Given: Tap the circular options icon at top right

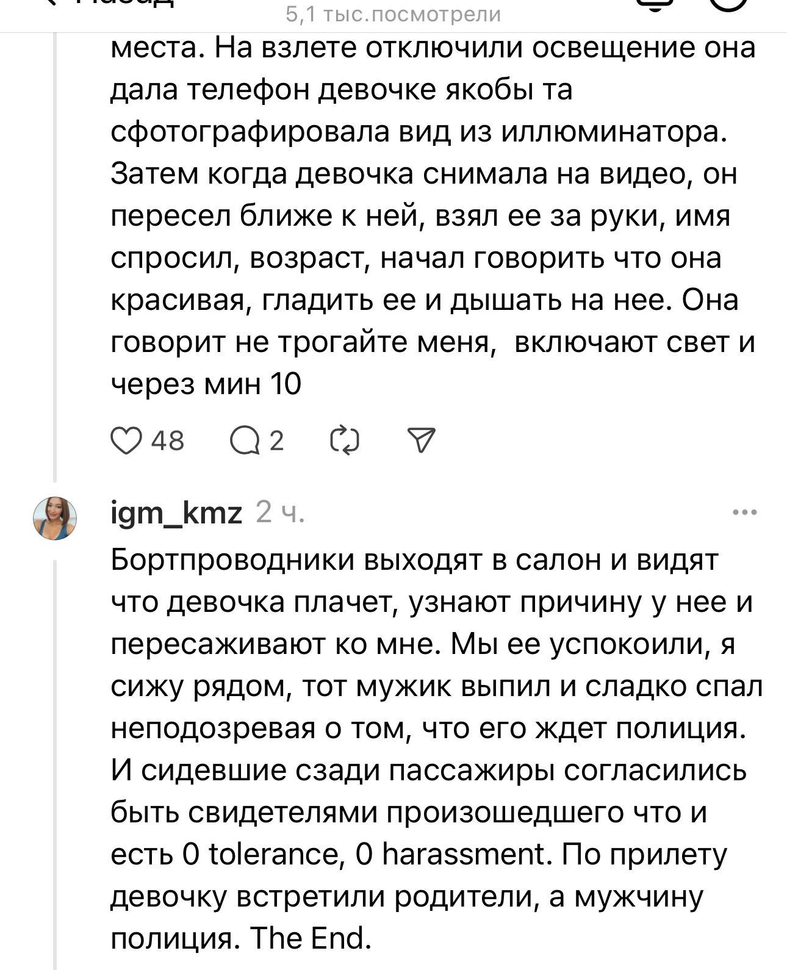Looking at the screenshot, I should 730,5.
